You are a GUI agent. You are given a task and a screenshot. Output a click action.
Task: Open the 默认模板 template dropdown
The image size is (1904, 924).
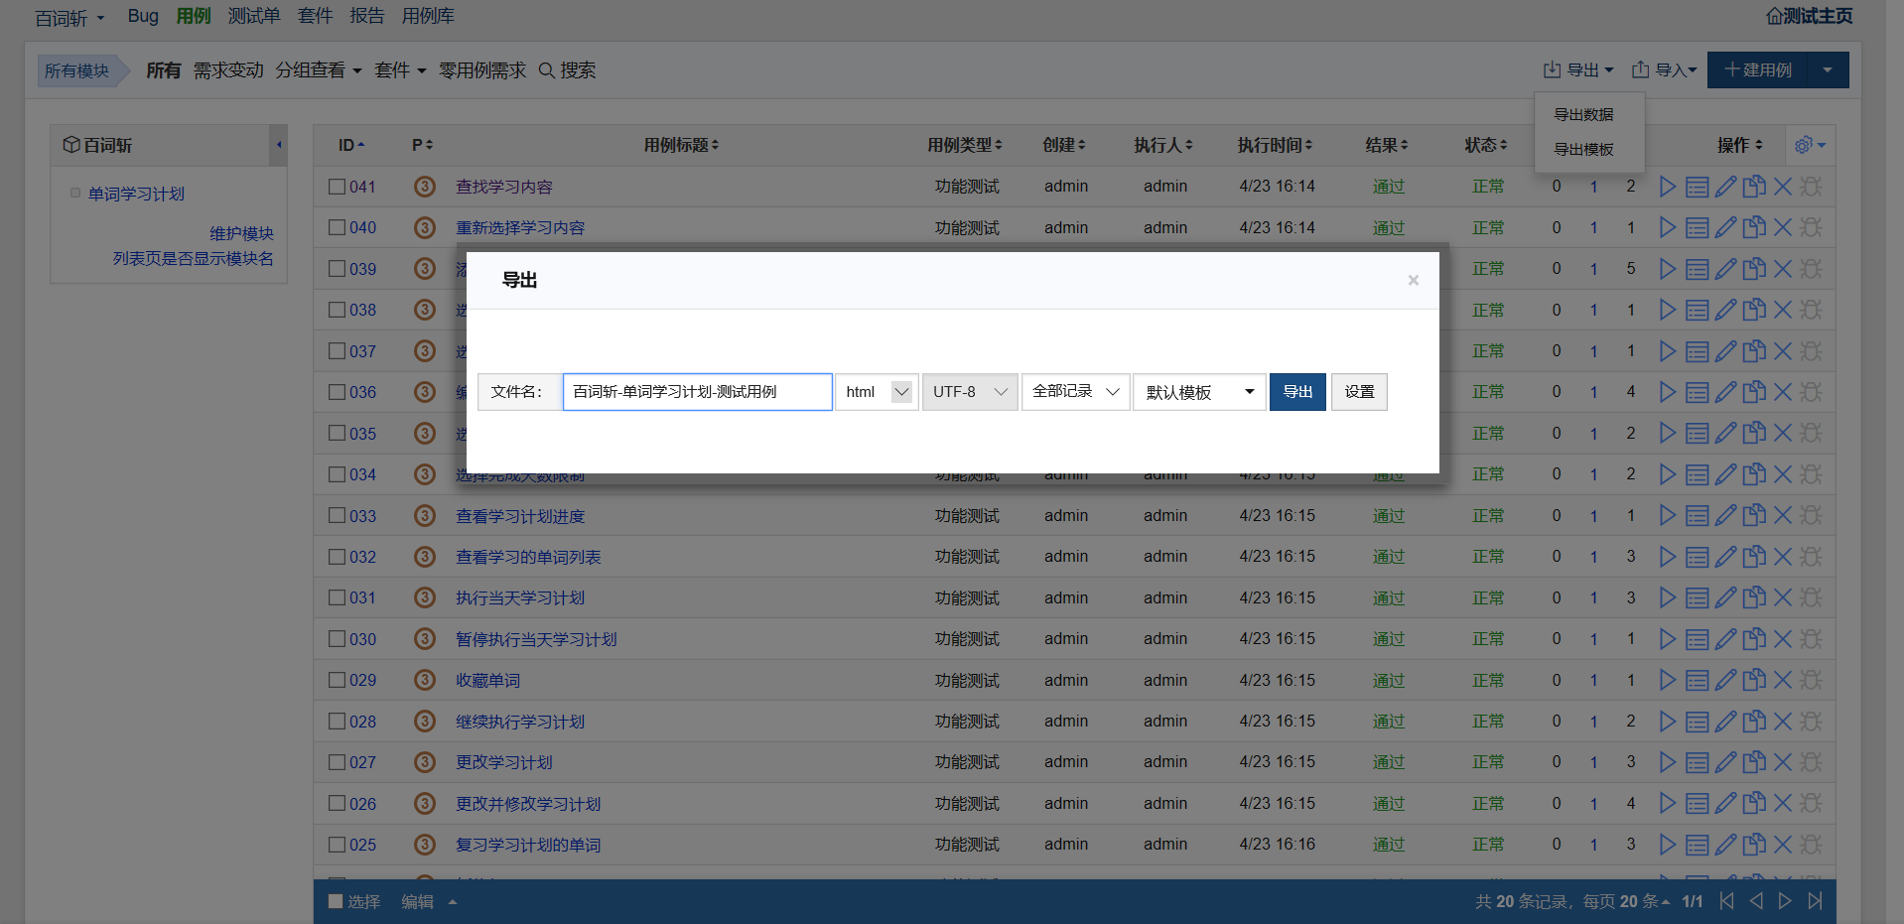(1199, 392)
